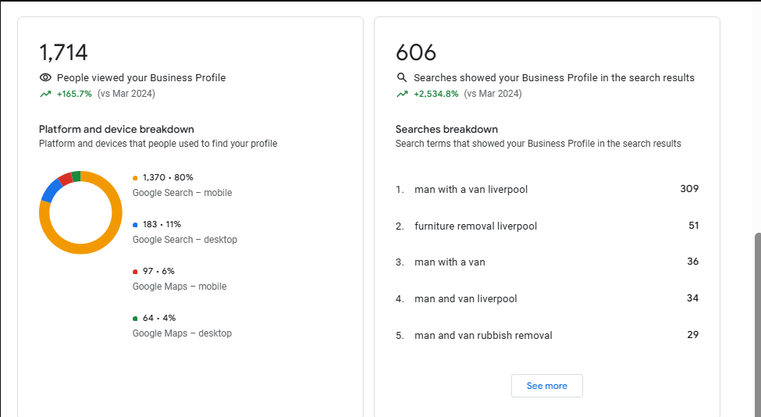Click the 'Google Search – mobile' legend label
Screen dimensions: 761x417
coord(182,193)
